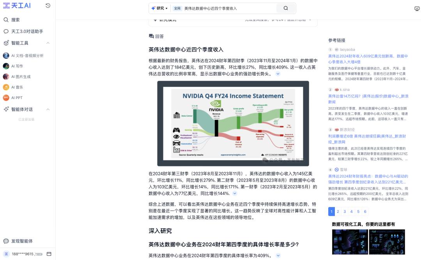Go to reference page 4
The image size is (421, 260).
pyautogui.click(x=352, y=212)
